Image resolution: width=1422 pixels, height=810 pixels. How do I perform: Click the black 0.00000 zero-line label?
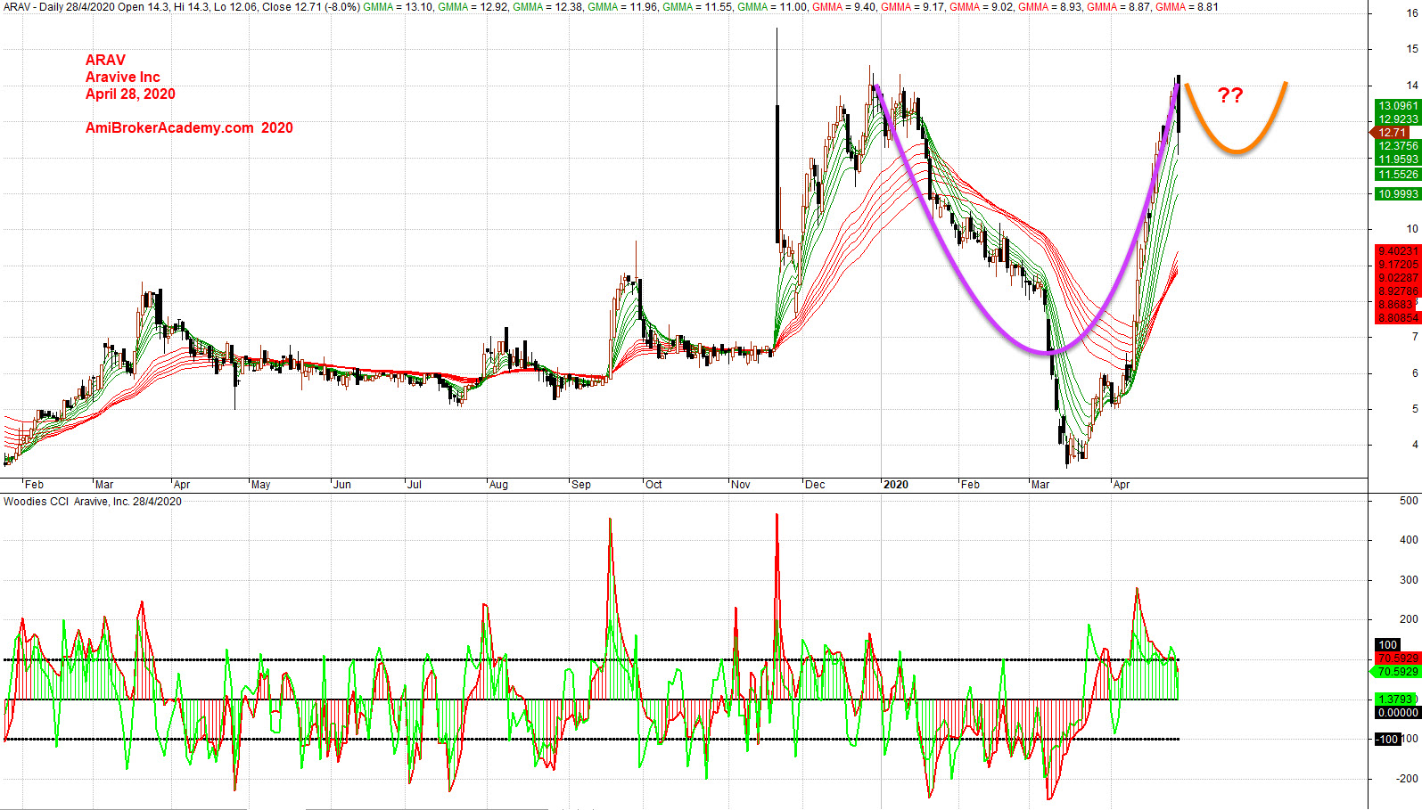click(x=1398, y=713)
